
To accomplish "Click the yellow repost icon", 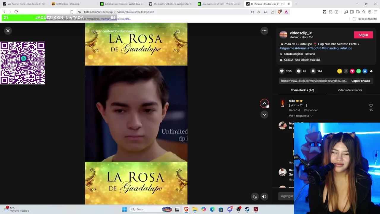I will [339, 71].
